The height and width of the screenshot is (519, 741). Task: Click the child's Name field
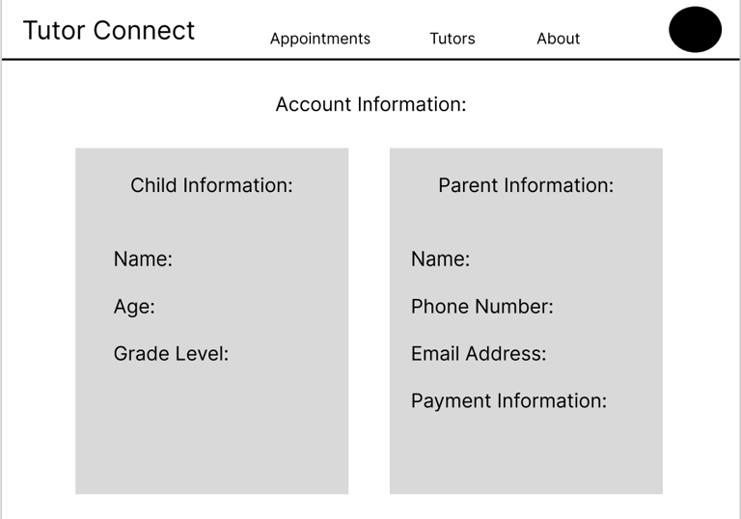pos(143,259)
